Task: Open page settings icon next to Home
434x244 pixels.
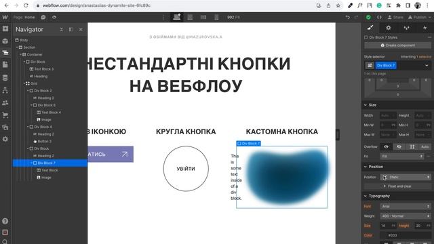Action: pos(43,17)
